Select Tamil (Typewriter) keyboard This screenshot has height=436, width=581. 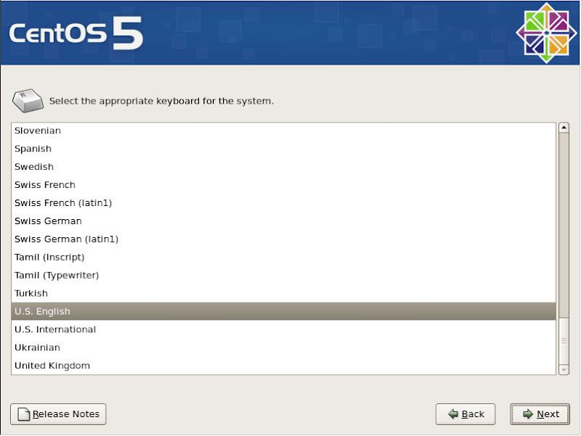[57, 276]
